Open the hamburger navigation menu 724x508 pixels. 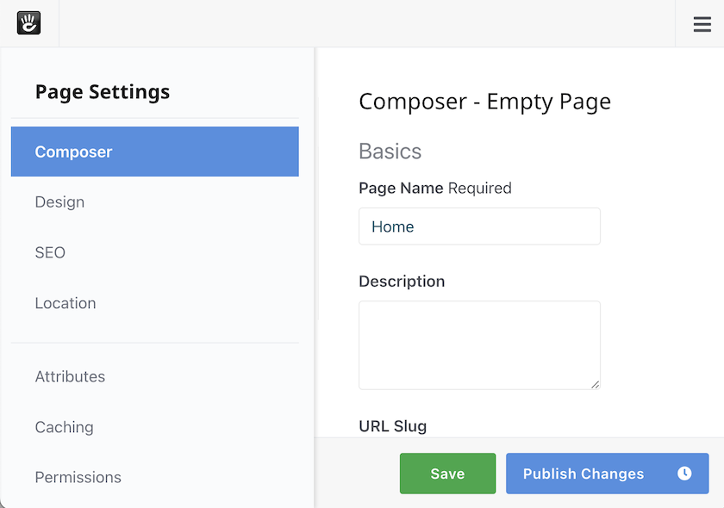(x=701, y=24)
